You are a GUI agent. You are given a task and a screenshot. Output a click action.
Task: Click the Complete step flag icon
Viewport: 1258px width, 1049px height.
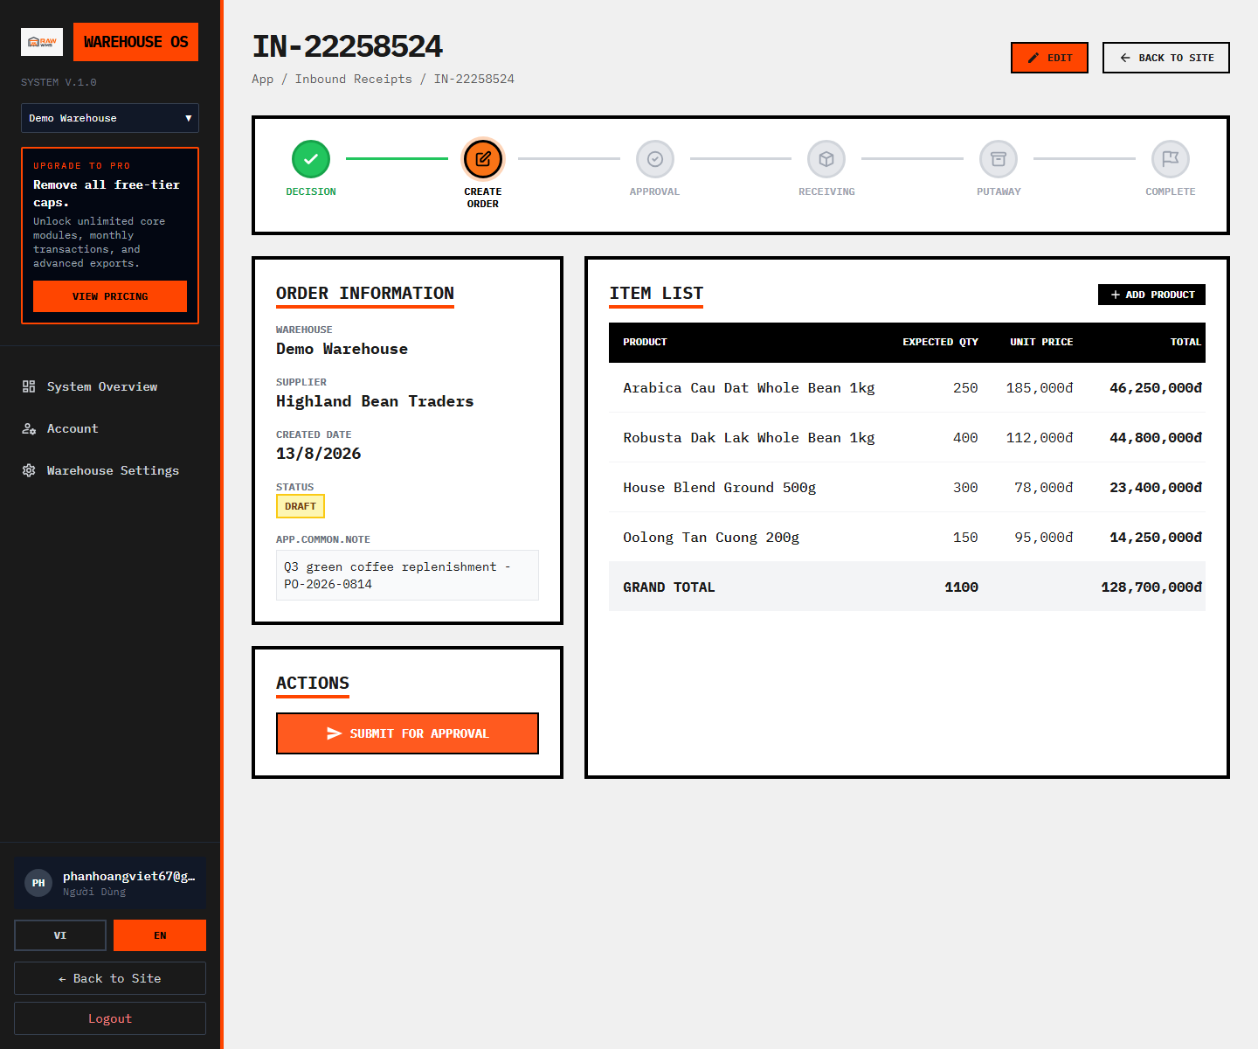pyautogui.click(x=1171, y=159)
